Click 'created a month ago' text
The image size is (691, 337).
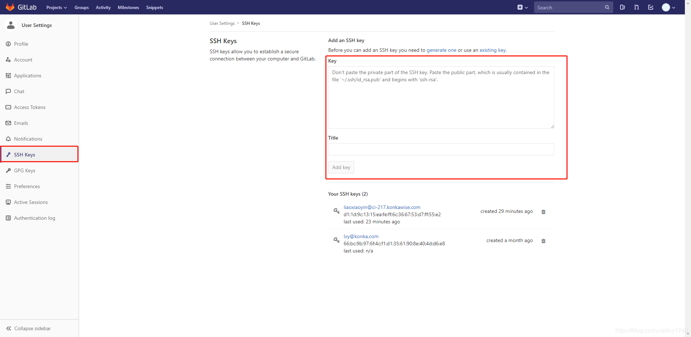tap(510, 240)
